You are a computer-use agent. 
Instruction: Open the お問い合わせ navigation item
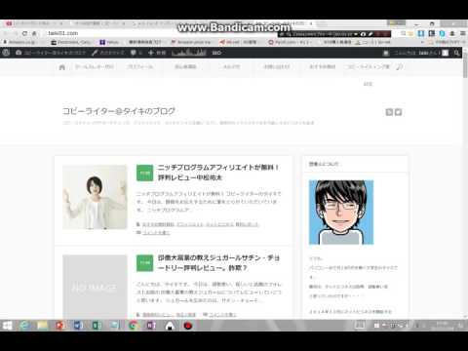[277, 66]
